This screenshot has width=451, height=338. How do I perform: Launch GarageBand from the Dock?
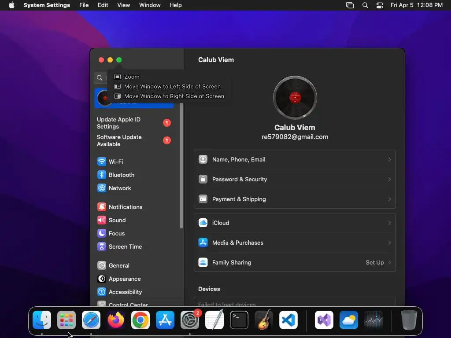[264, 320]
